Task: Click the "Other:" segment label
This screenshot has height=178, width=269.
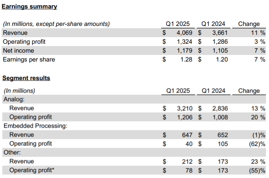Action: tap(12, 152)
